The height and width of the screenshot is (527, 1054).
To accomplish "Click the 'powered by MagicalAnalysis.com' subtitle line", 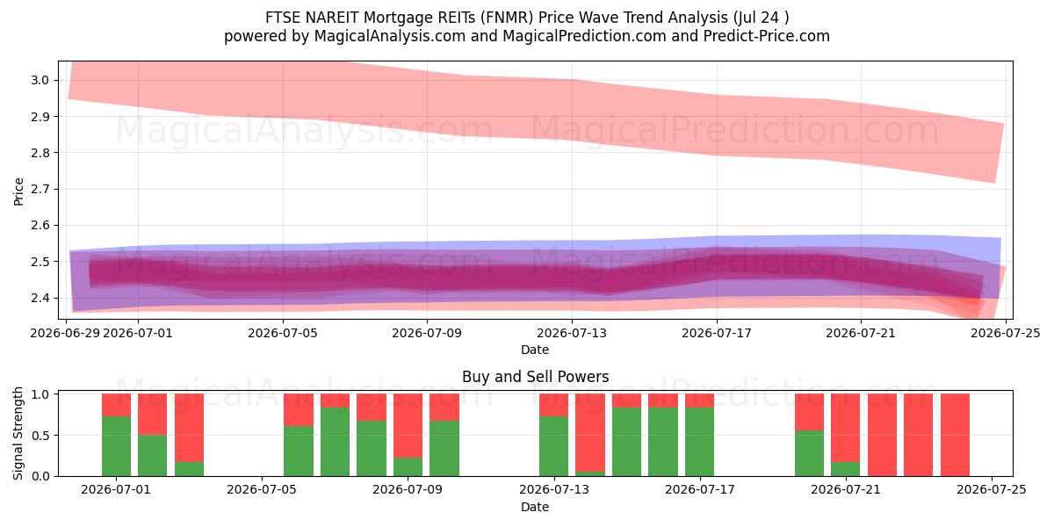I will pos(527,36).
